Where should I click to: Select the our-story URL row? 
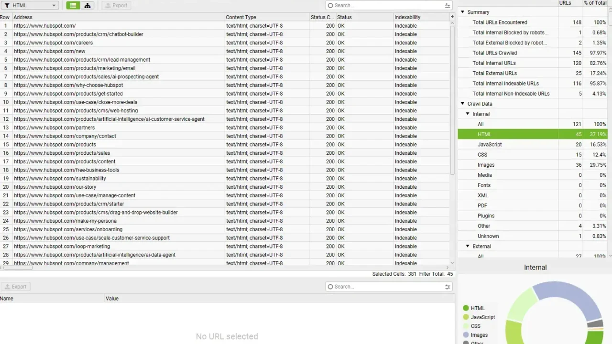[x=225, y=187]
